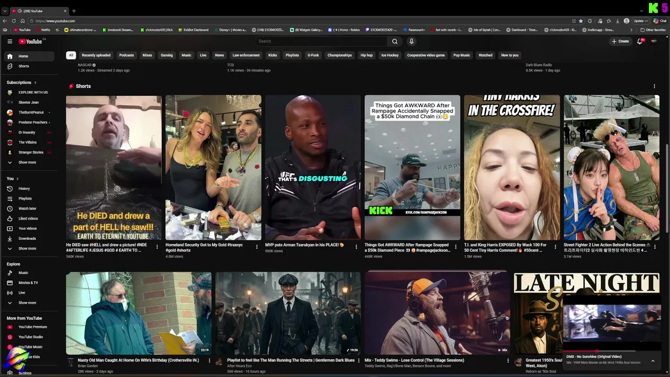Open options for Nasty Old Man video
The width and height of the screenshot is (670, 377).
tap(209, 361)
